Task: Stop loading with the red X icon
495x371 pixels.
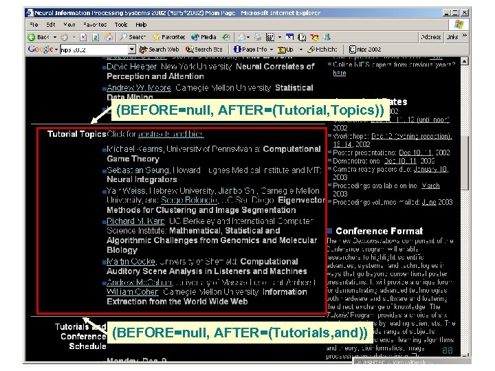Action: click(x=83, y=37)
